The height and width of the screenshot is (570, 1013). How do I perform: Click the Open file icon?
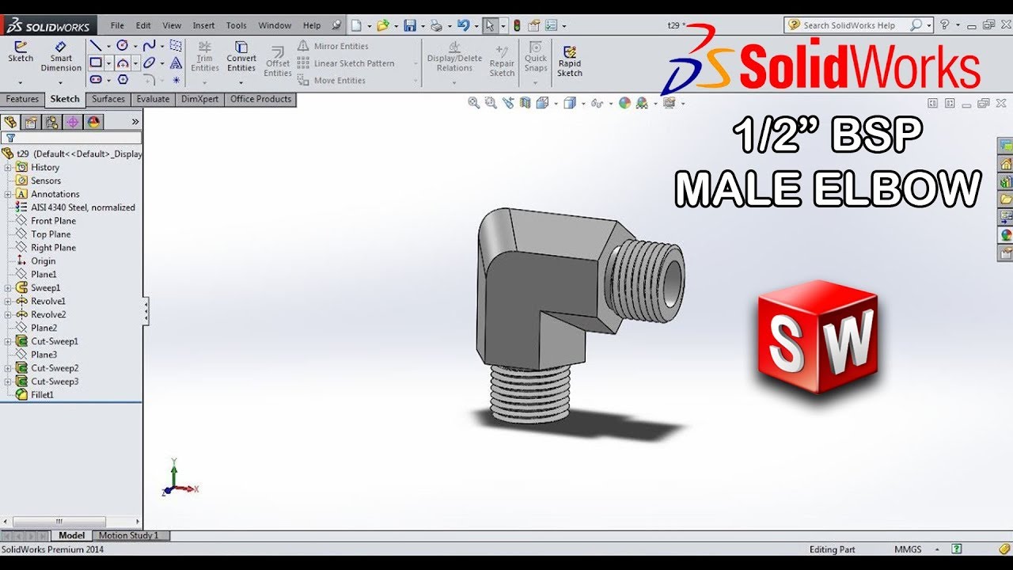pos(383,25)
